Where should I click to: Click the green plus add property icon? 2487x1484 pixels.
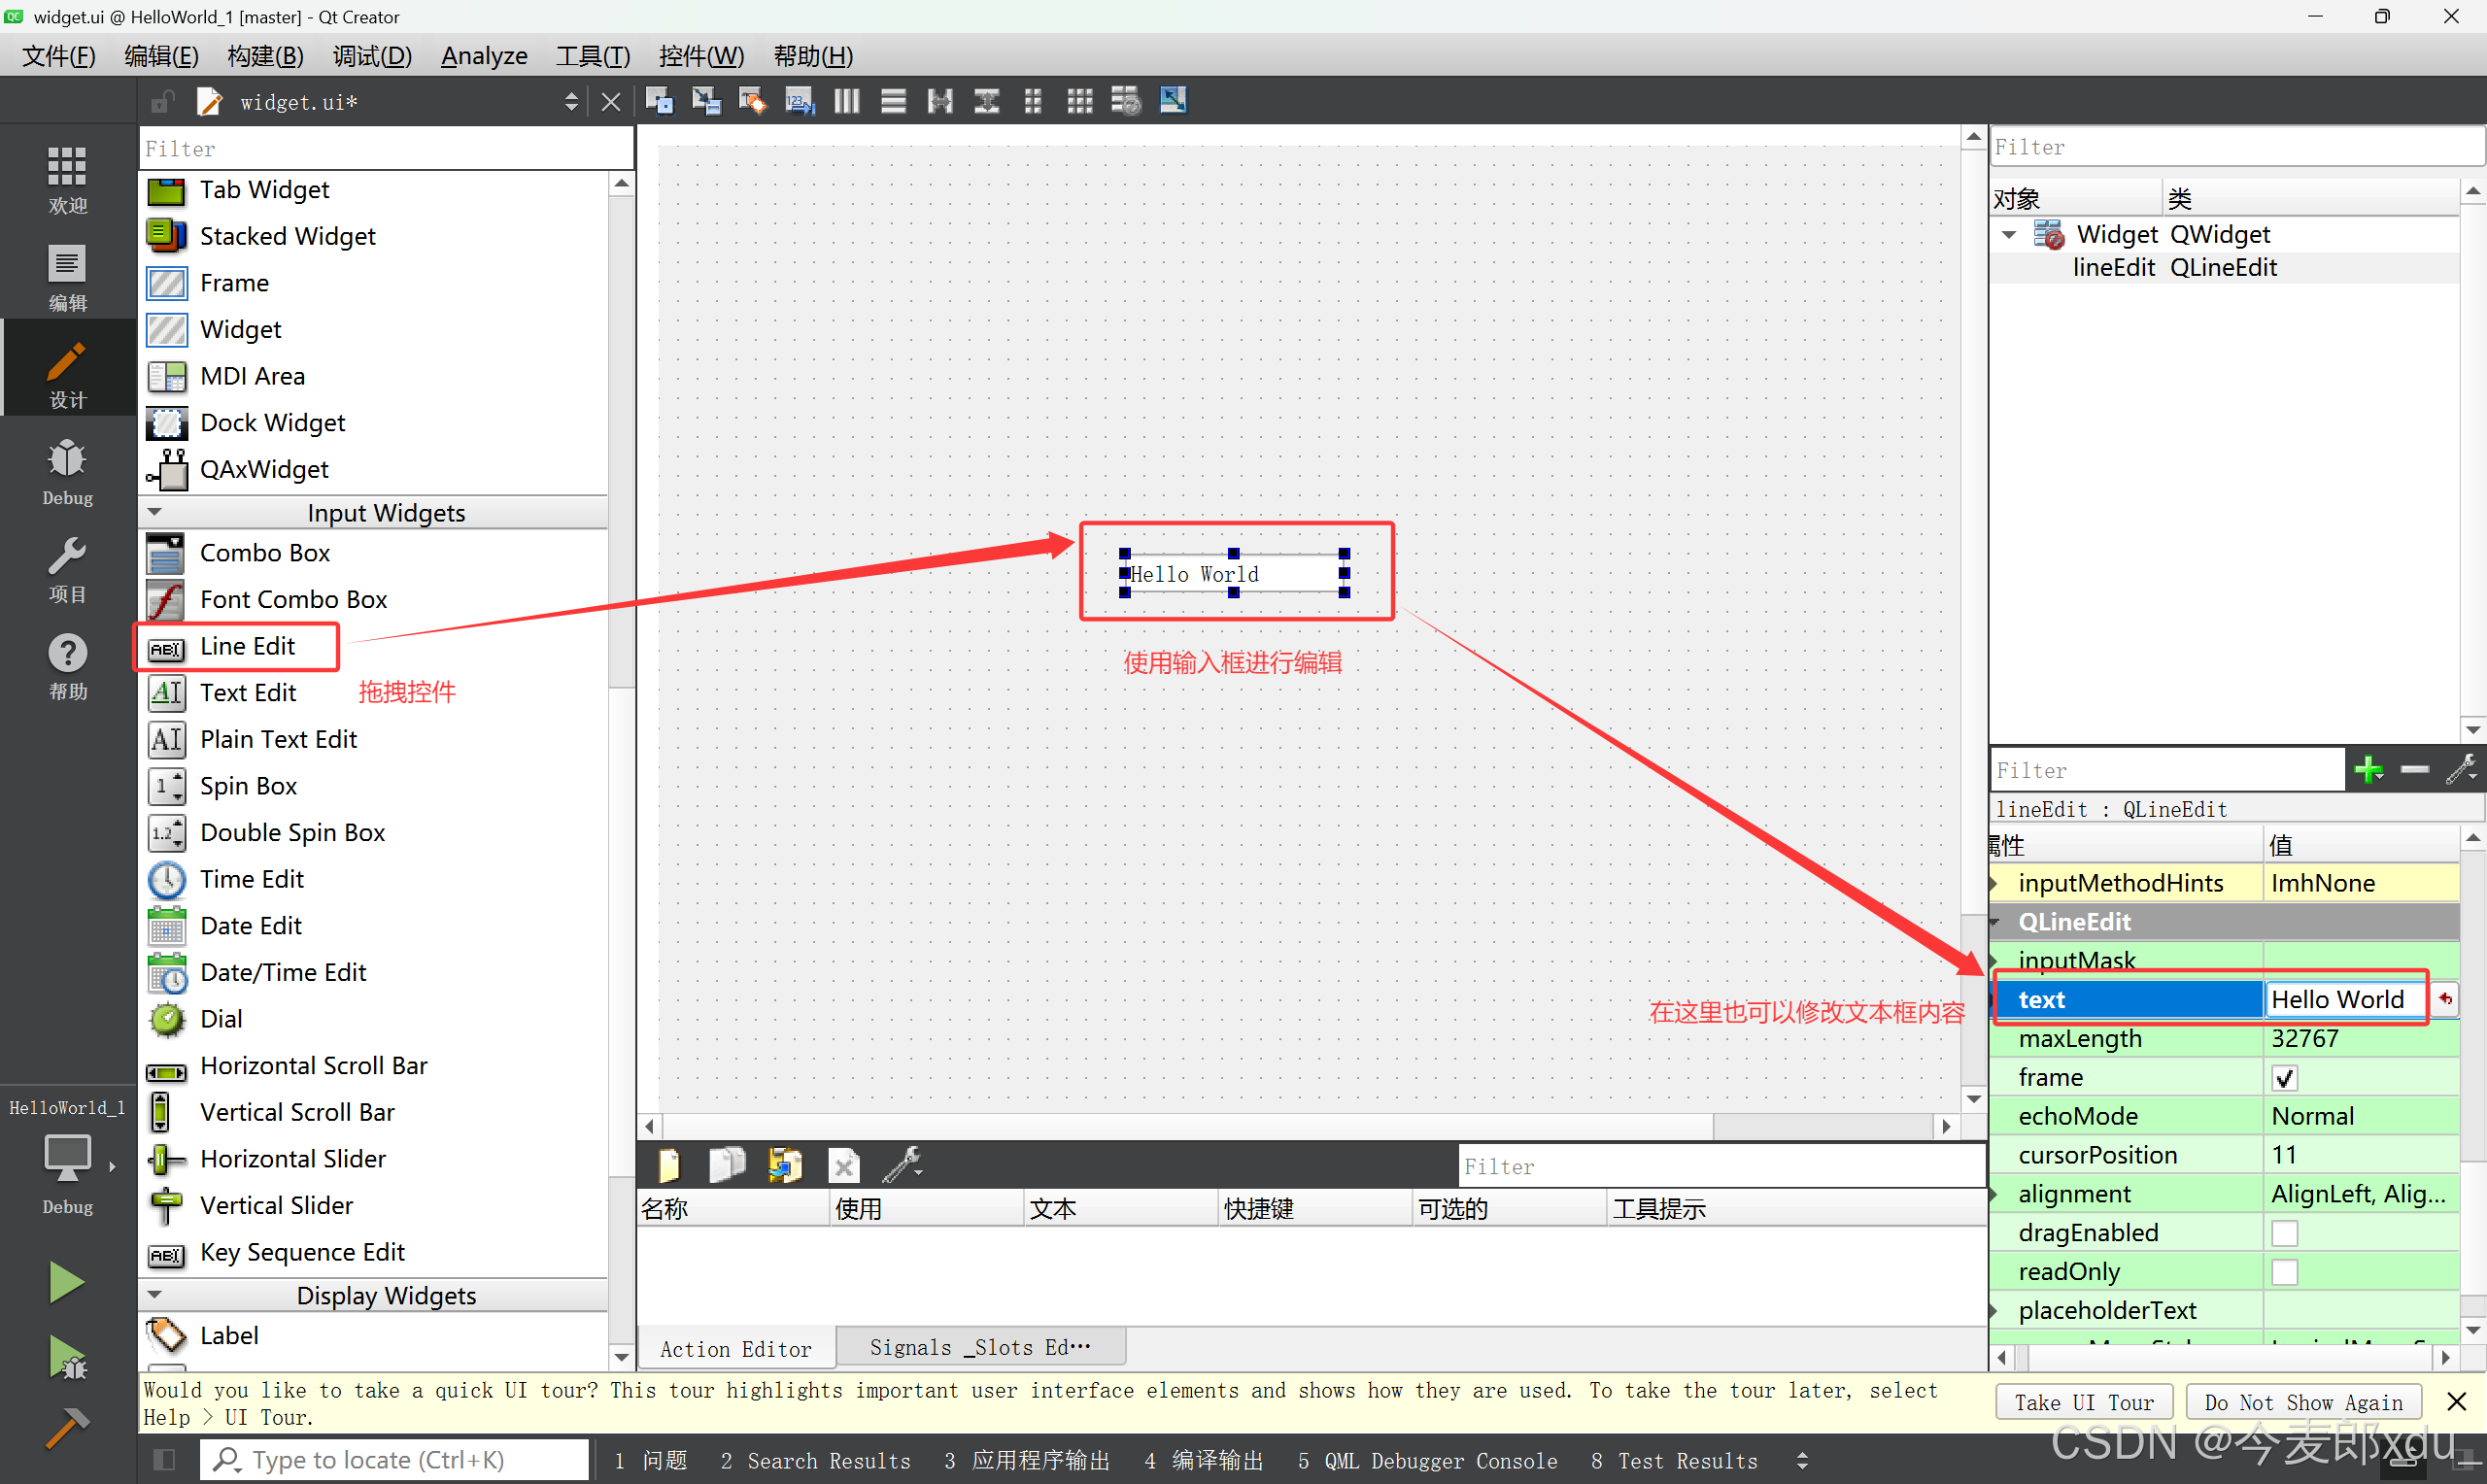coord(2368,770)
